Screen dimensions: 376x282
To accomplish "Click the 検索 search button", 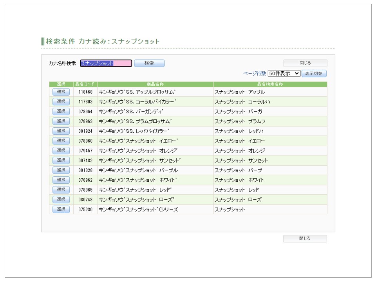I will tap(149, 63).
